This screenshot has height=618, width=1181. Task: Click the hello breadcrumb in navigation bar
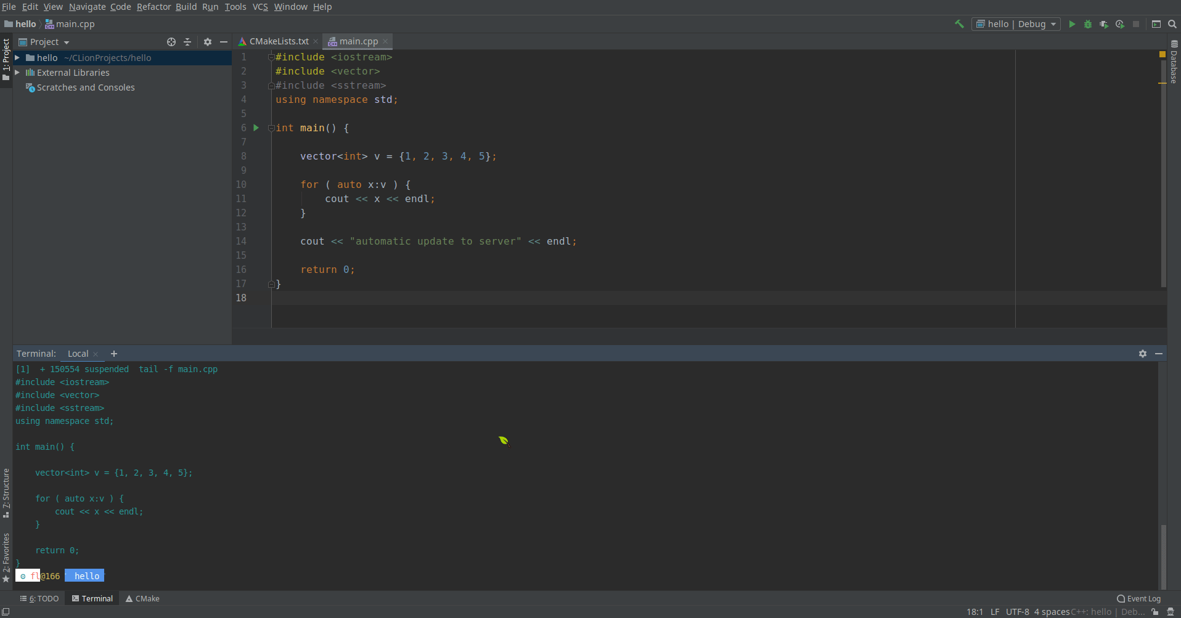click(x=20, y=24)
